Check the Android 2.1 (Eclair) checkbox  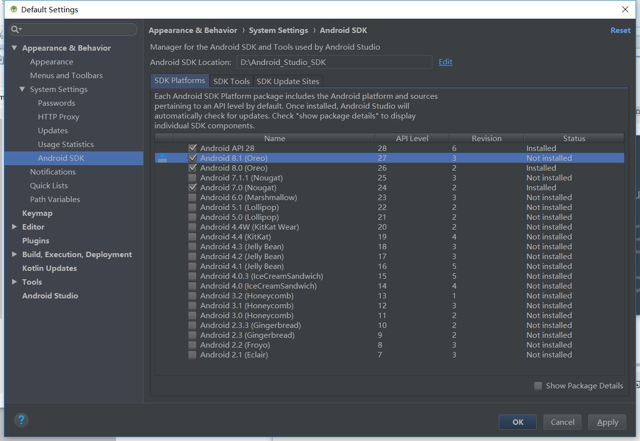click(x=192, y=354)
